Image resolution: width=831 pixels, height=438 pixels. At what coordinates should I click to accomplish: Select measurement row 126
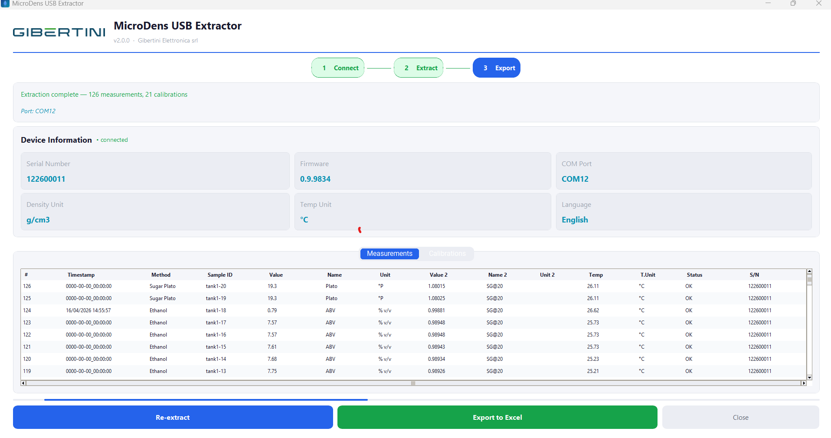(413, 286)
